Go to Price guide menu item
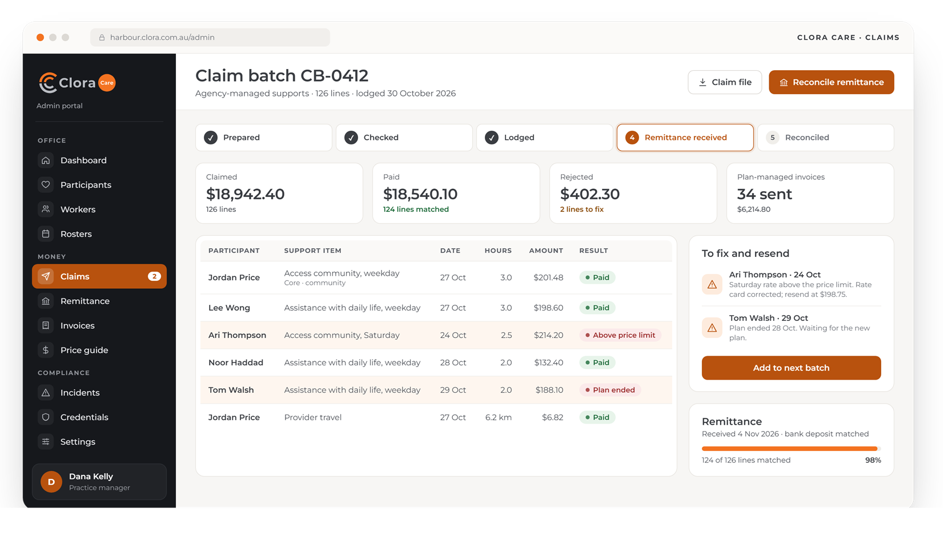 [x=99, y=350]
